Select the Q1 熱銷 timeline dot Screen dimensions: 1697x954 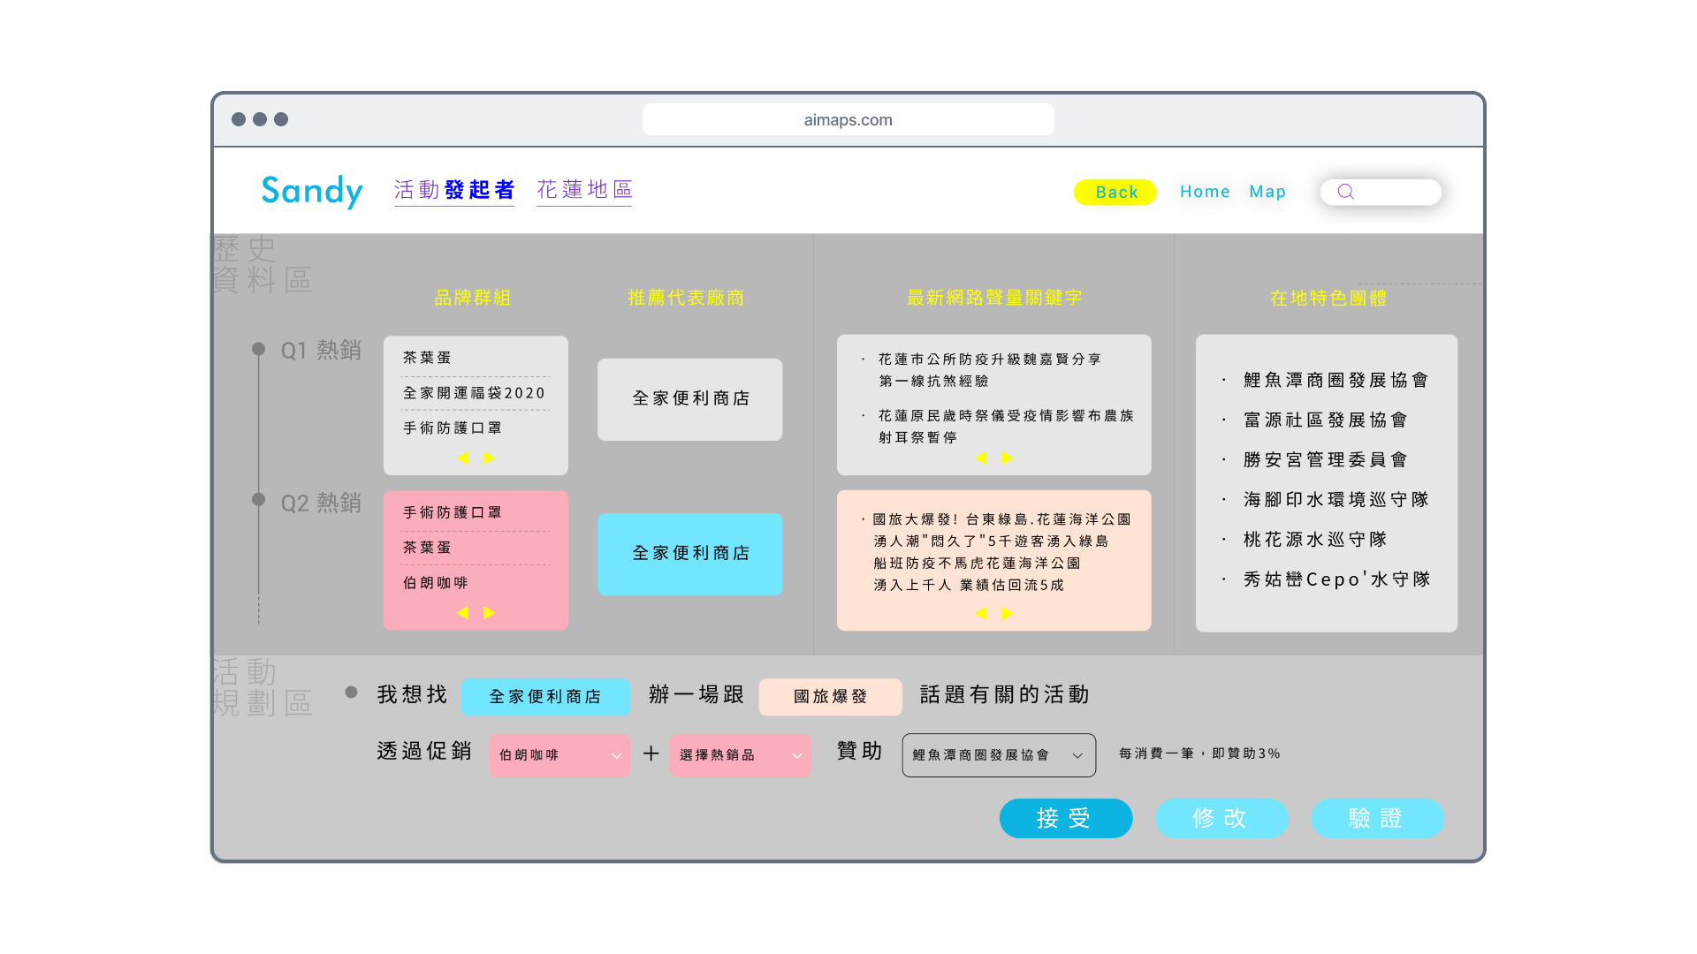click(x=258, y=349)
